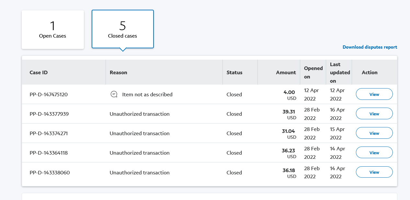Select case ID PP-D-143364118 text
The height and width of the screenshot is (200, 410).
[x=49, y=153]
